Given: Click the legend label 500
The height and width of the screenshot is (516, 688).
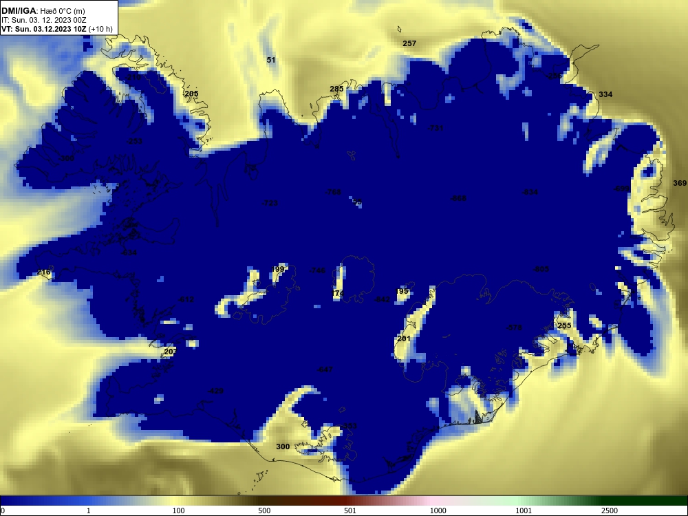Looking at the screenshot, I should click(x=264, y=510).
